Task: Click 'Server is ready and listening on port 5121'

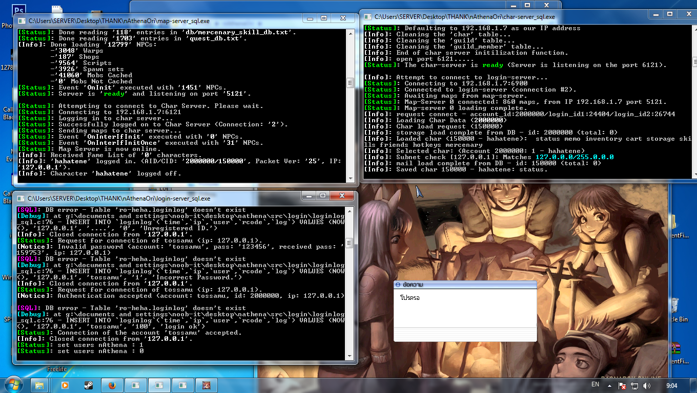Action: (134, 94)
